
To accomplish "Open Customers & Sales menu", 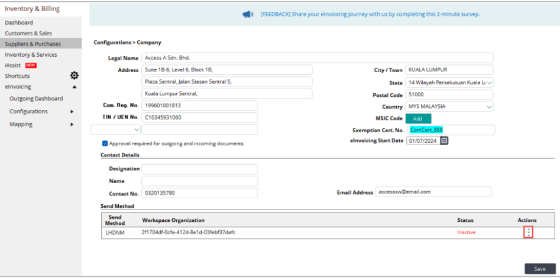I will coord(28,33).
